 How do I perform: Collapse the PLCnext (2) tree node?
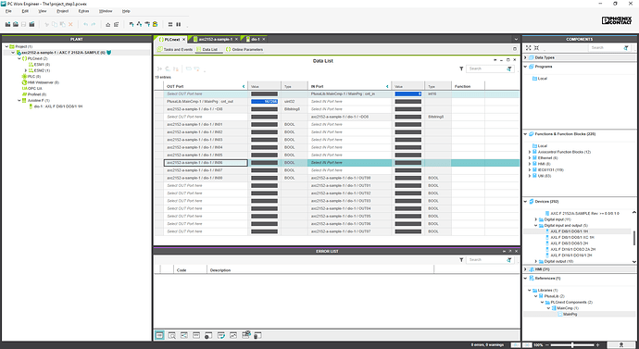click(x=19, y=58)
